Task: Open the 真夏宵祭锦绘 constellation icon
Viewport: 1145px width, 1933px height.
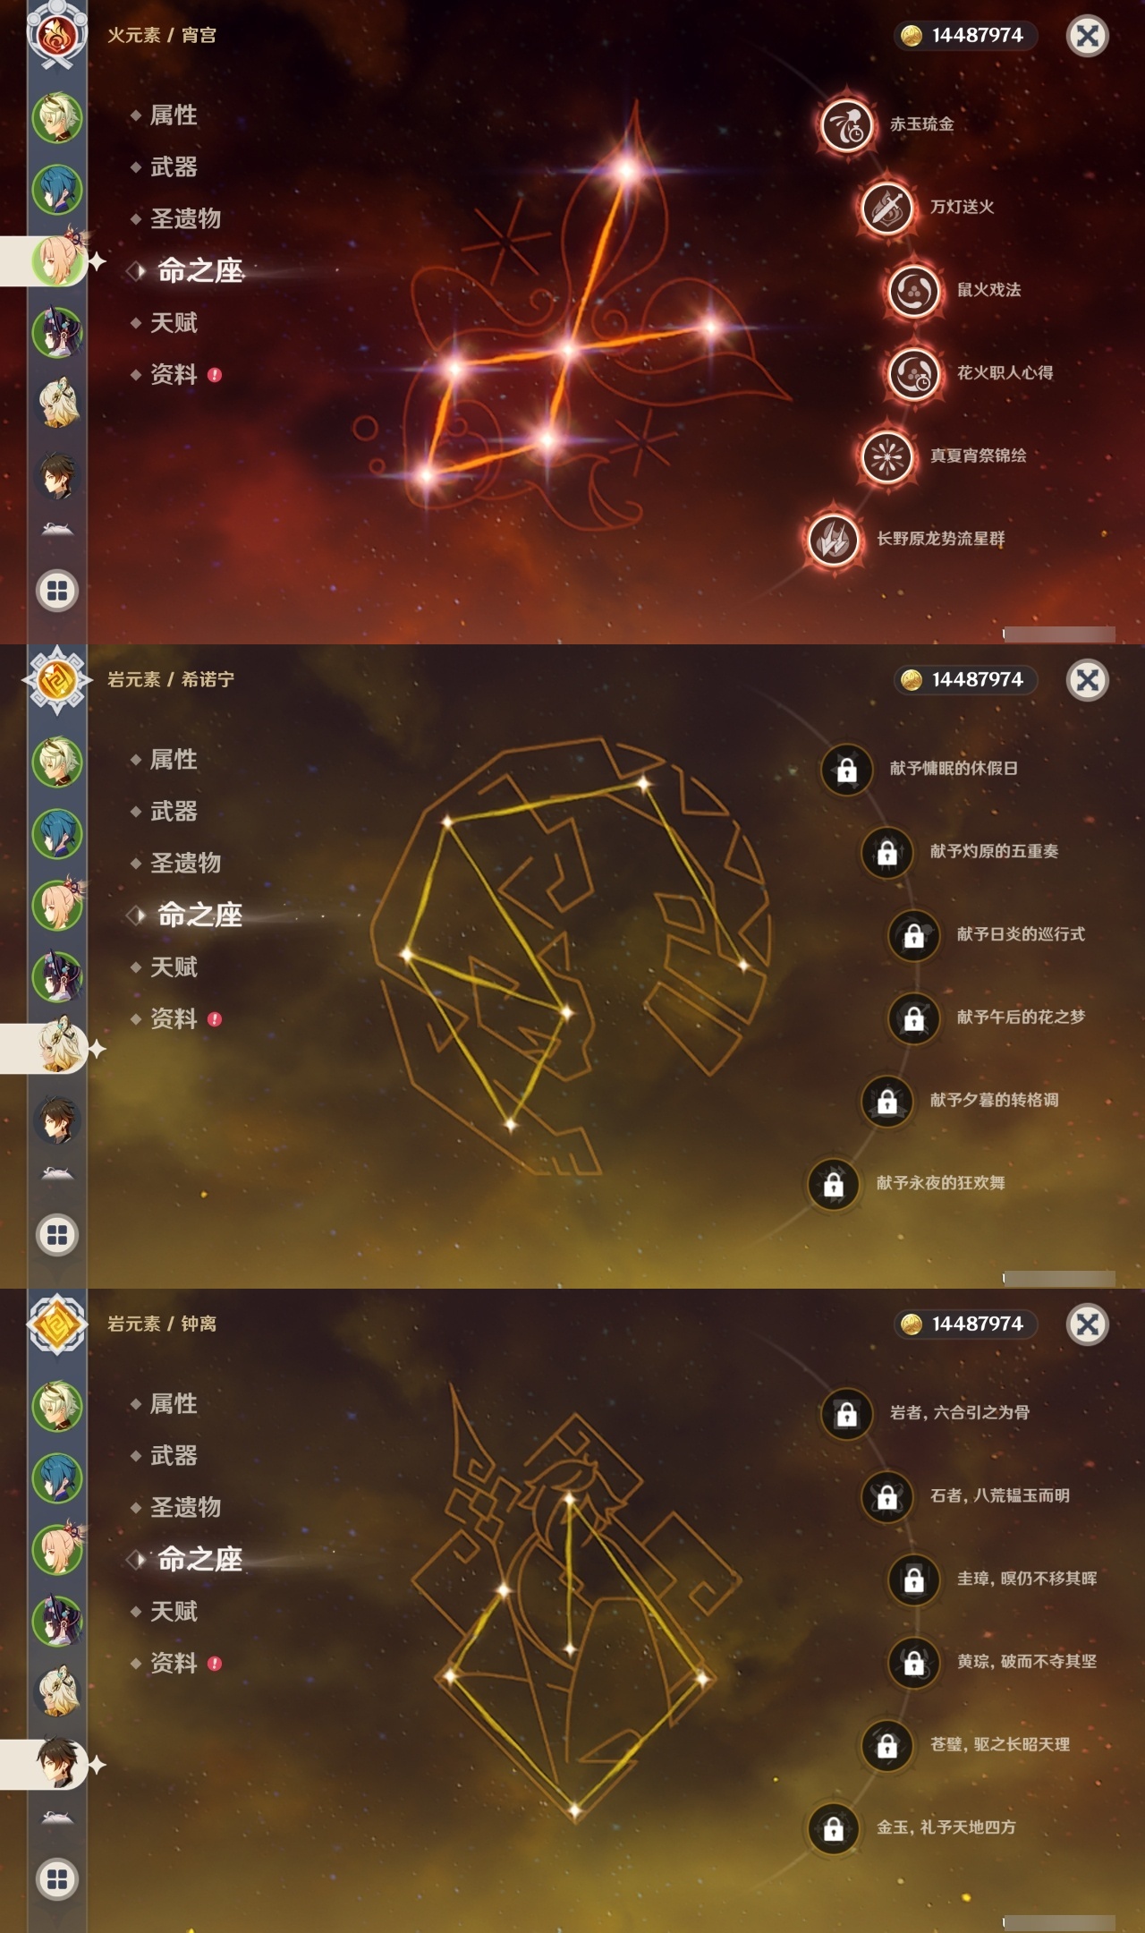Action: (886, 456)
